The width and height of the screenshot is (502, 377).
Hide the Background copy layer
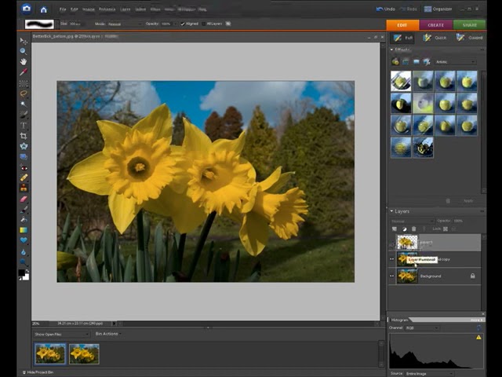pos(391,259)
